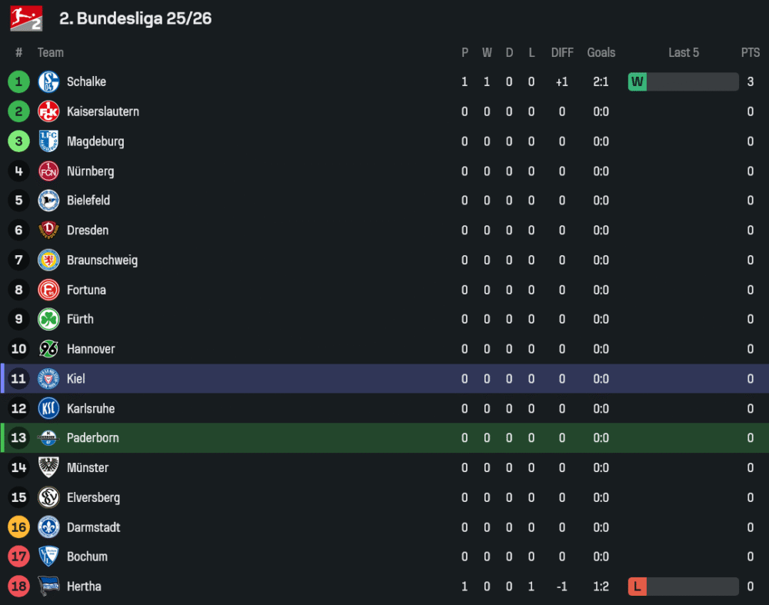Image resolution: width=769 pixels, height=605 pixels.
Task: Open the Magdeburg team page
Action: click(x=95, y=141)
